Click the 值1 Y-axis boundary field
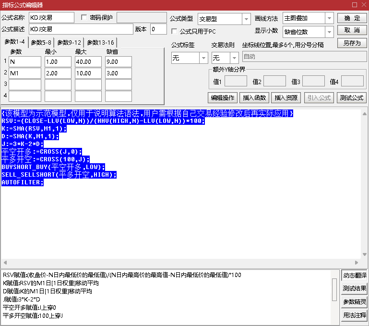This screenshot has height=326, width=369. (x=236, y=81)
